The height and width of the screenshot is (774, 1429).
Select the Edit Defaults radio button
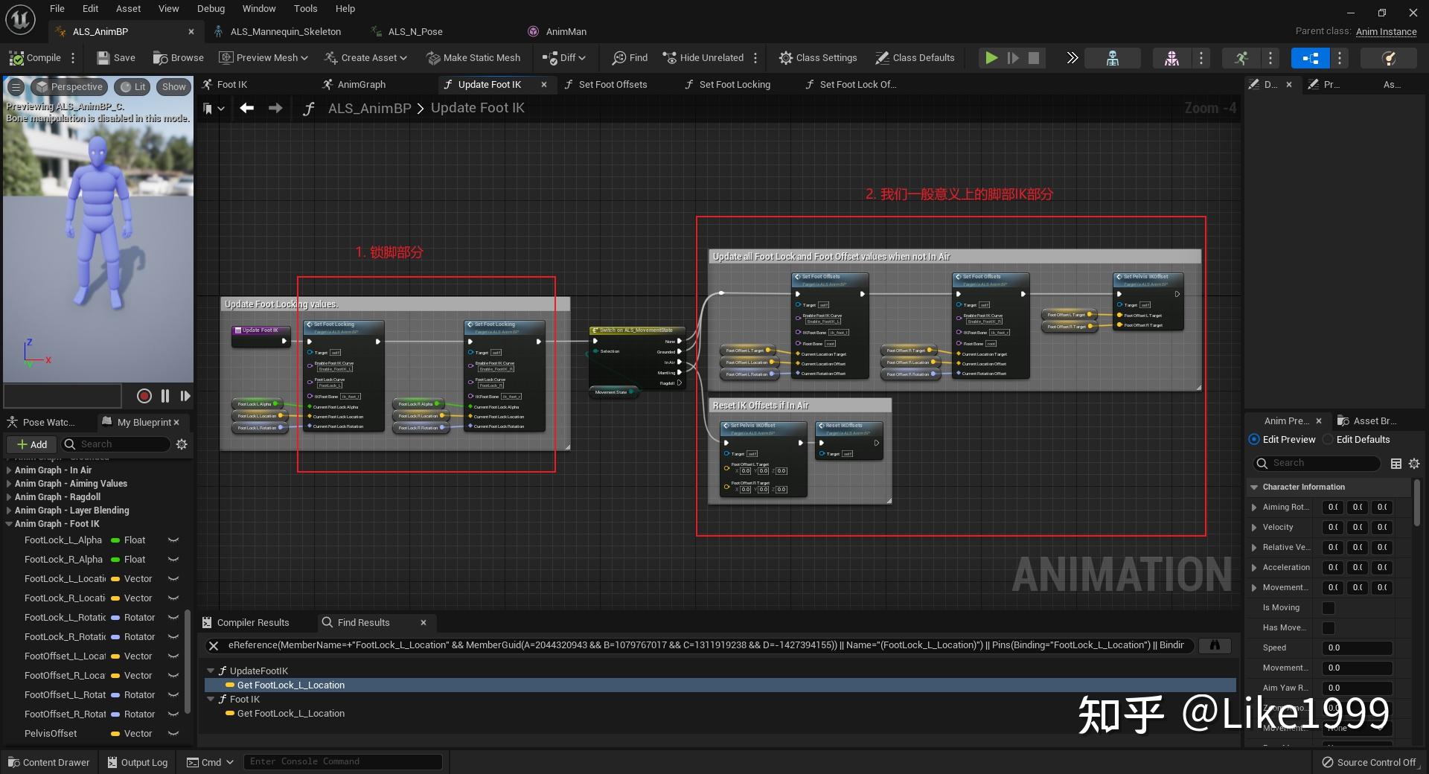(x=1328, y=440)
